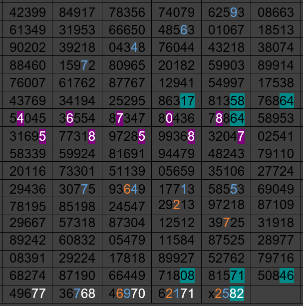Select teal-highlighted cell 71808
The height and width of the screenshot is (306, 303).
tap(176, 275)
